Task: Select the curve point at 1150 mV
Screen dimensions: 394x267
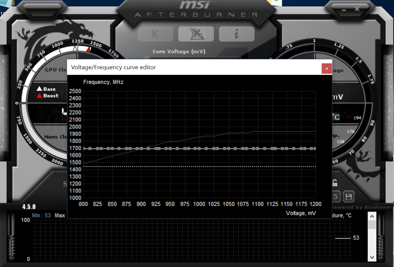Action: point(287,149)
